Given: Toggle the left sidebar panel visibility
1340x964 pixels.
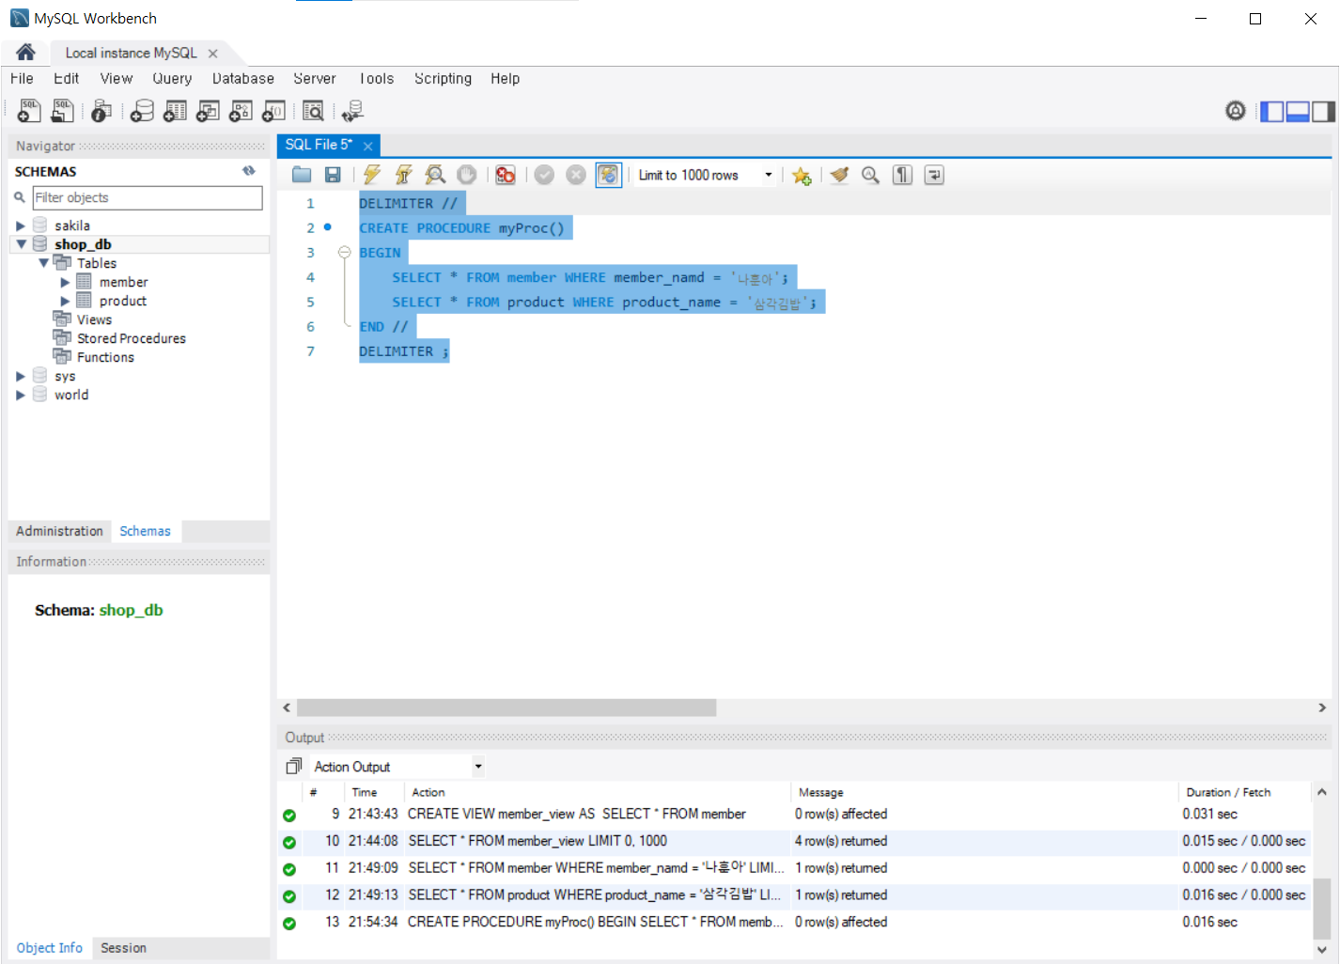Looking at the screenshot, I should click(x=1272, y=112).
